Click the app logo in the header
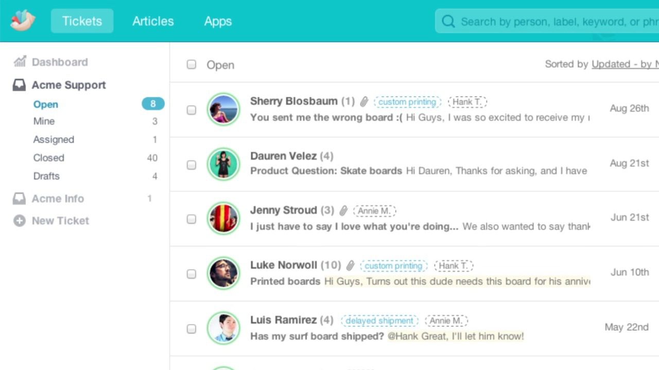 point(23,21)
